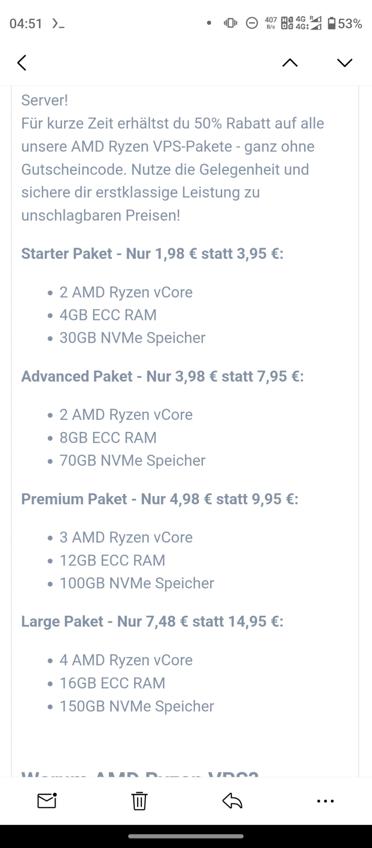The image size is (372, 848).
Task: Tap the terminal prompt status bar icon
Action: point(58,24)
